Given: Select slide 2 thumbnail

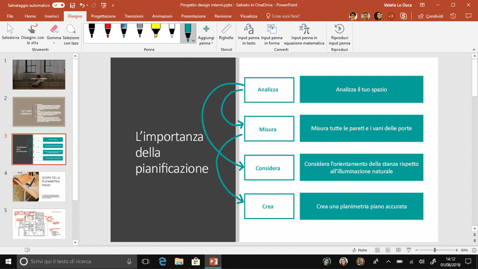Looking at the screenshot, I should tap(39, 112).
